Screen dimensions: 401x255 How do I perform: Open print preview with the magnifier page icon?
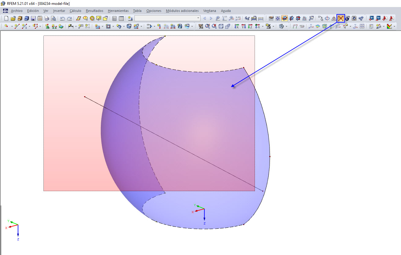[x=53, y=18]
